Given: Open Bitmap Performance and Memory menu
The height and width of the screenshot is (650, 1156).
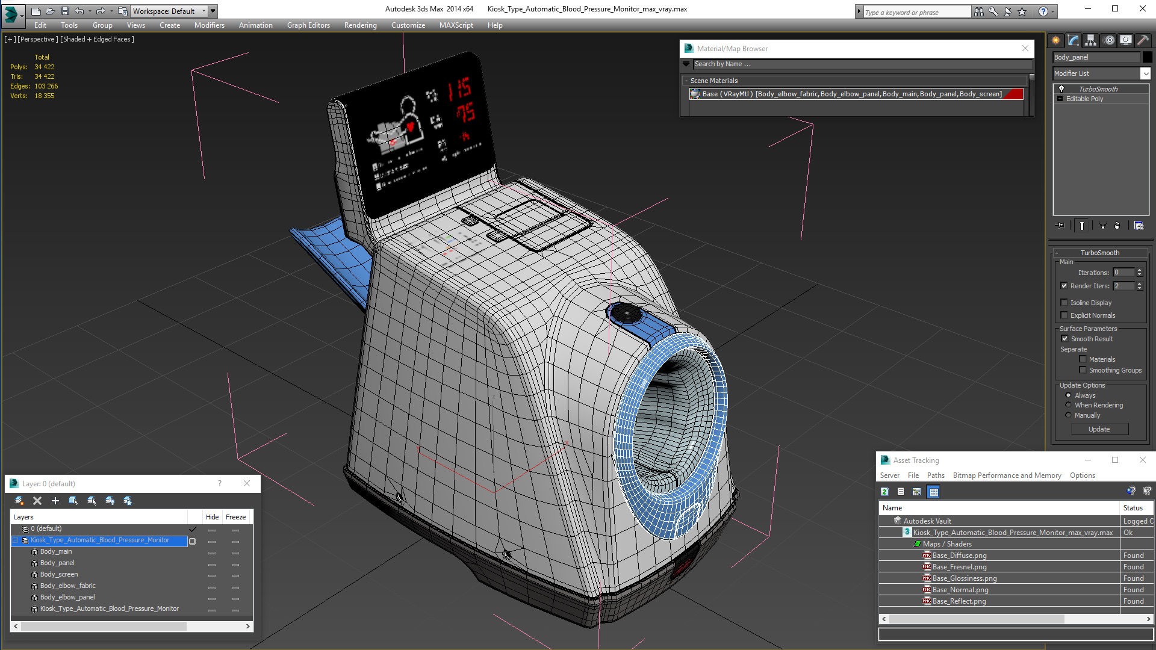Looking at the screenshot, I should [1007, 475].
